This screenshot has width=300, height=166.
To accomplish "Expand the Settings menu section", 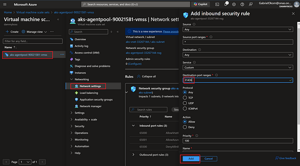I will (x=72, y=113).
